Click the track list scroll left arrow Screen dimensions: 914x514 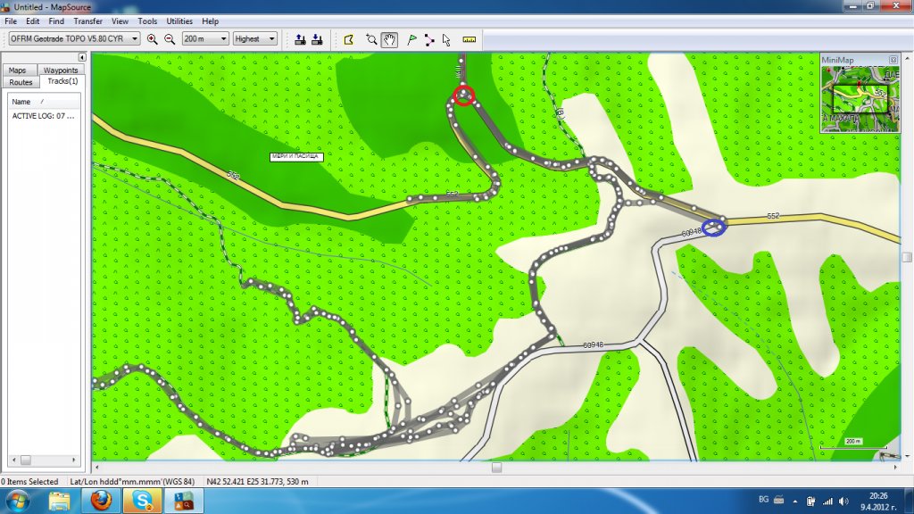click(14, 460)
